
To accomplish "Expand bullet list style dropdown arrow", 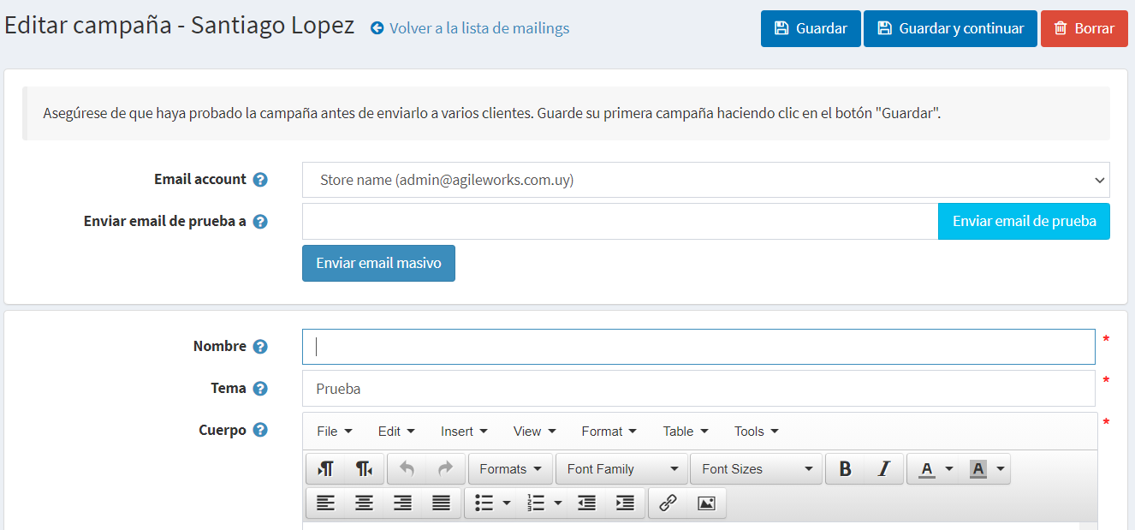I will (507, 503).
